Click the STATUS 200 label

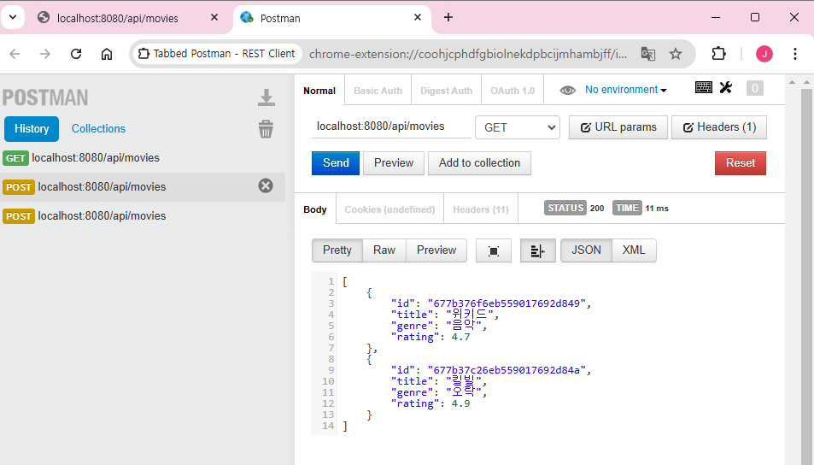[x=574, y=208]
